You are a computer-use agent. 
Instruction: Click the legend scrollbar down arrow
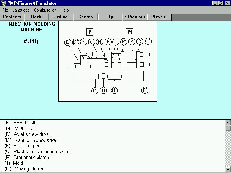(228, 169)
